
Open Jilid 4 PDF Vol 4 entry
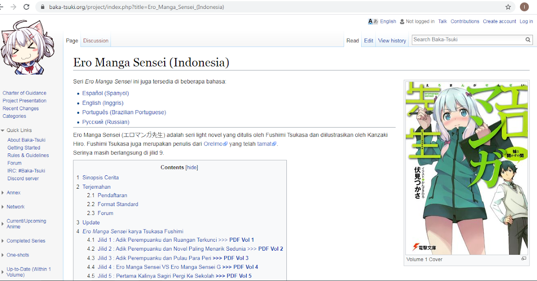[173, 267]
